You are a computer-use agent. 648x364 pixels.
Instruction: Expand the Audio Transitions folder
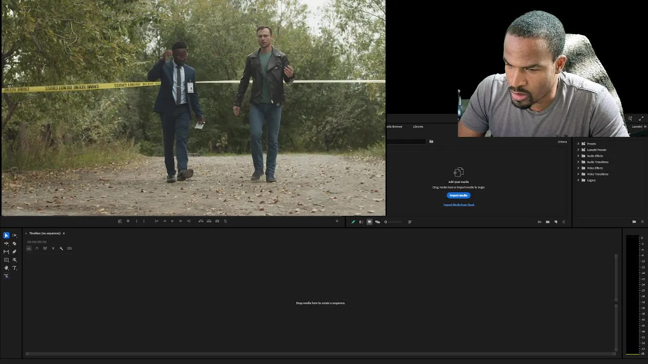pos(578,162)
